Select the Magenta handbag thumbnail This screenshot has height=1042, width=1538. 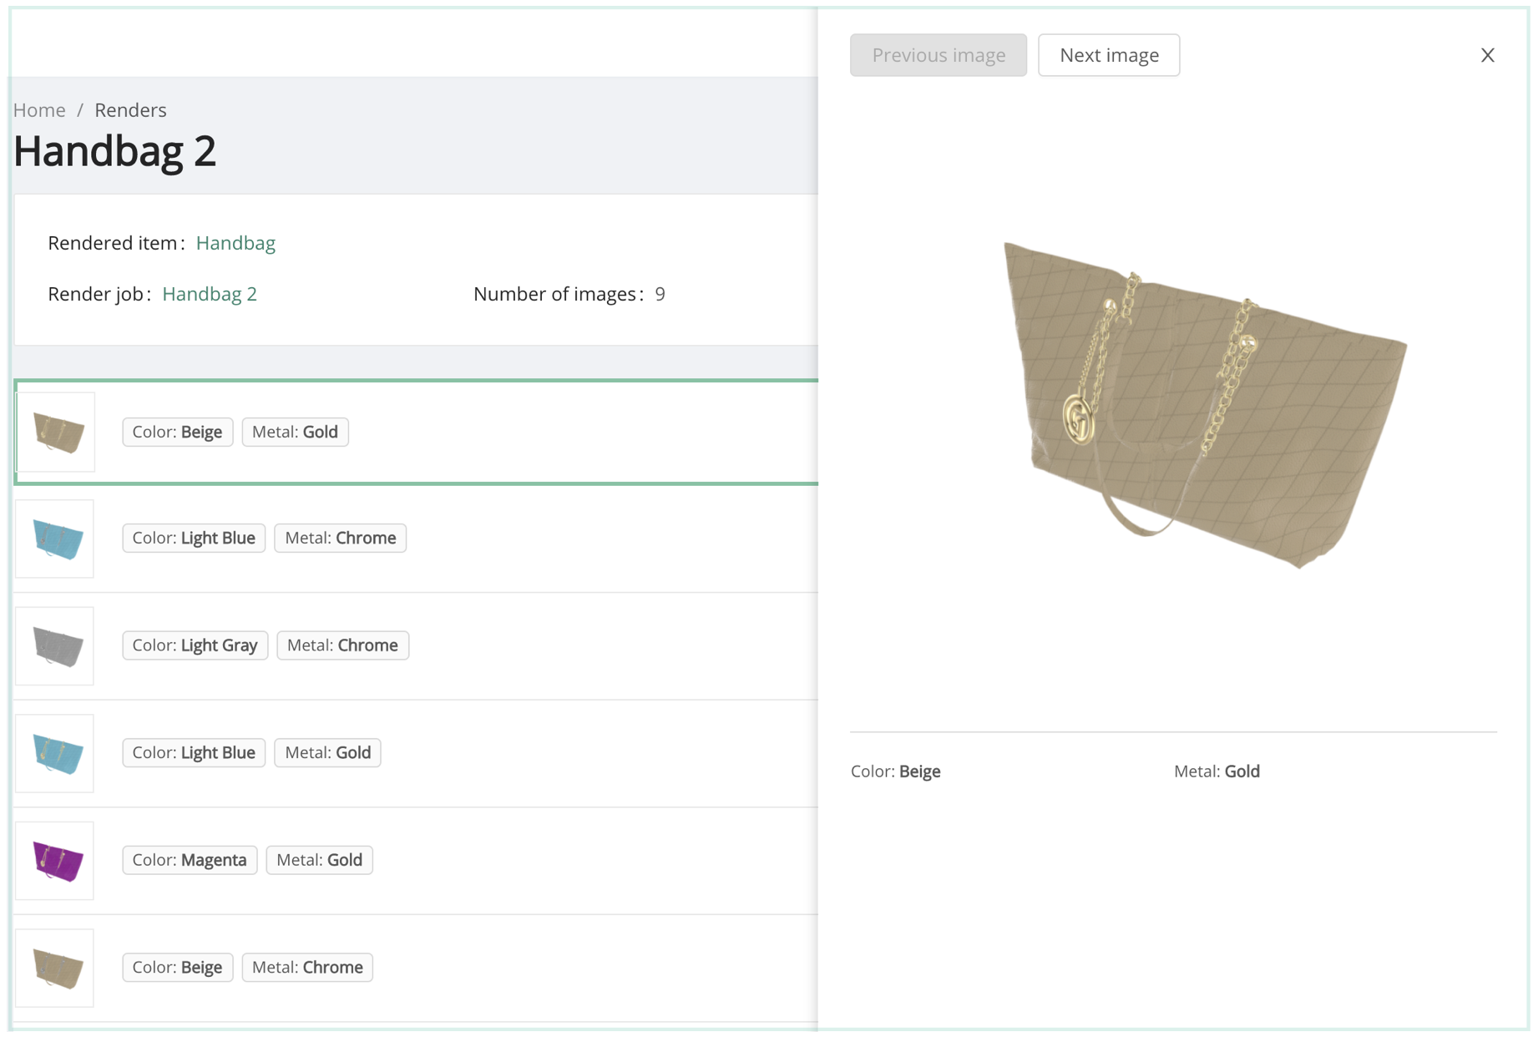point(56,860)
